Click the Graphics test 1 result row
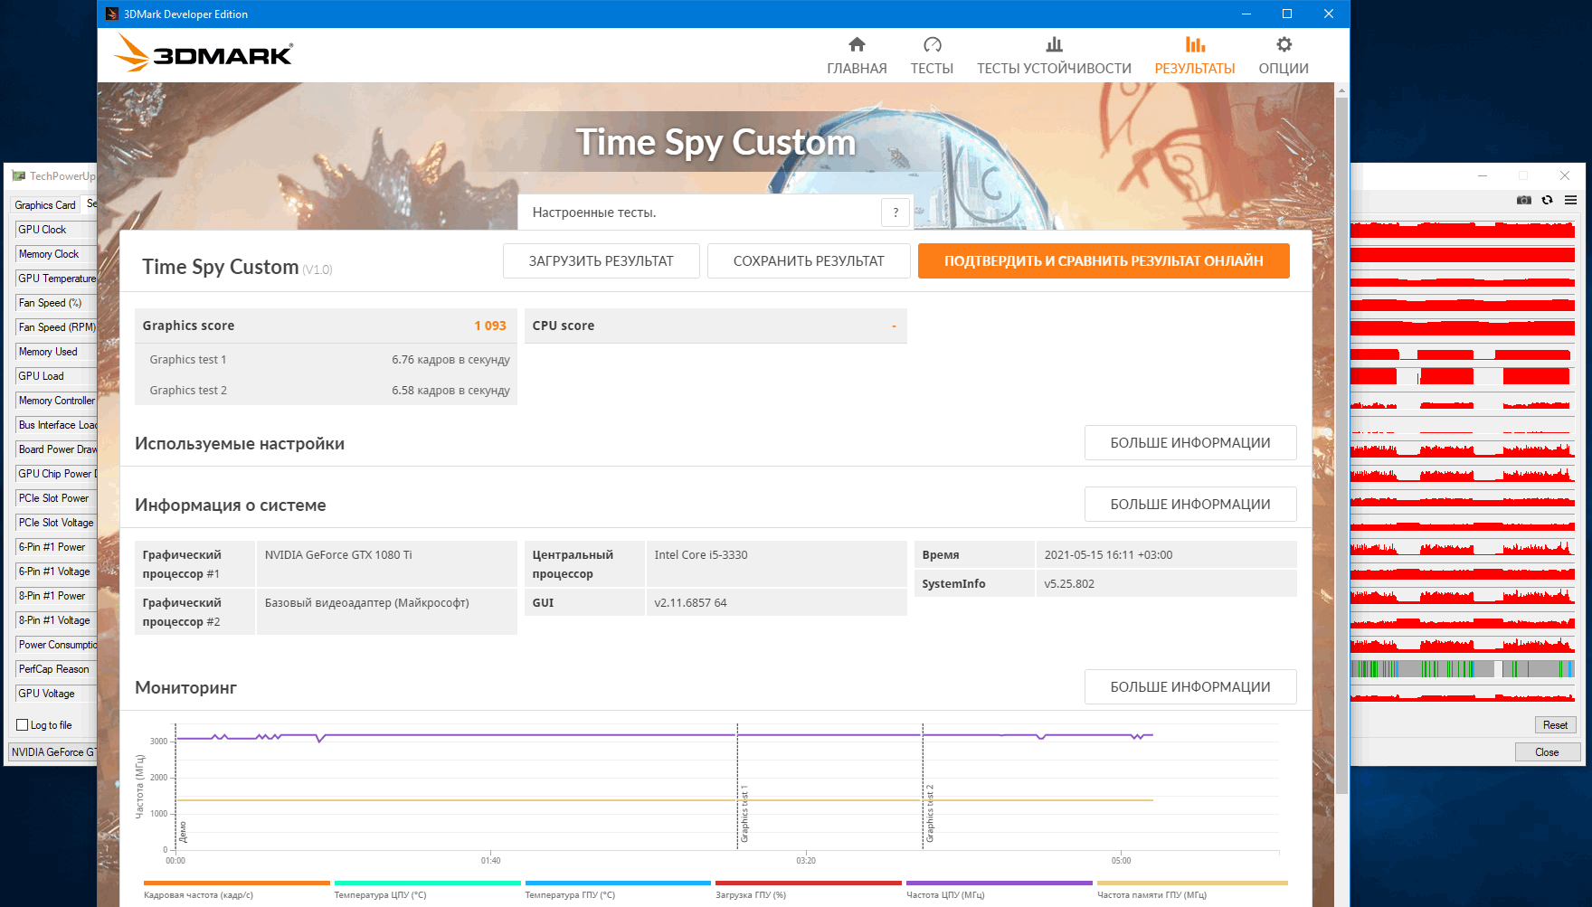 pos(326,360)
